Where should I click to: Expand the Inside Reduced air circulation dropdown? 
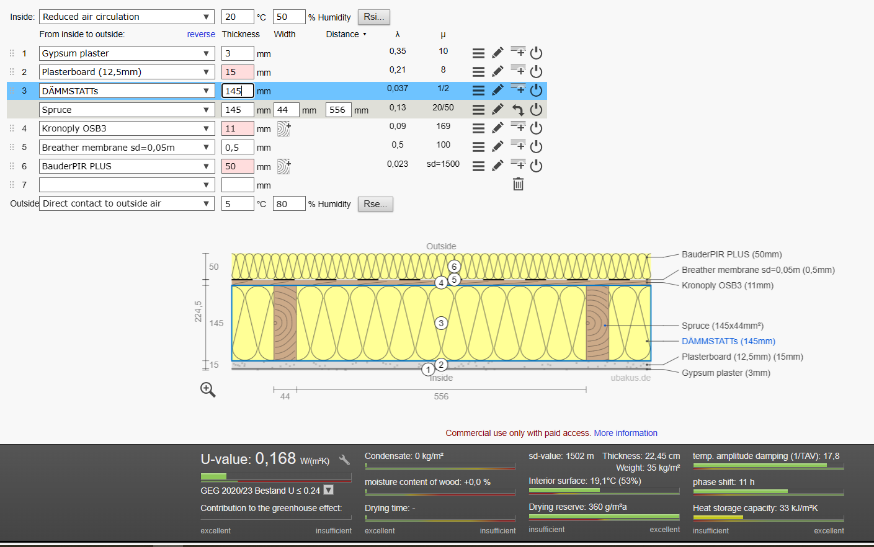(x=127, y=17)
